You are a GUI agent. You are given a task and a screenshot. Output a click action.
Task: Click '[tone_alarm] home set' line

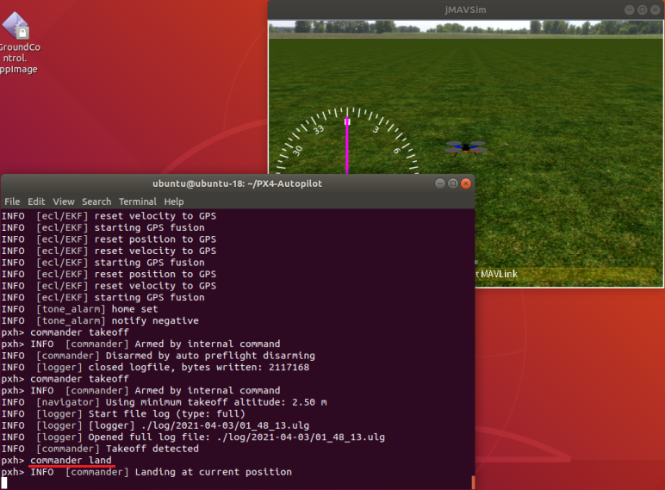coord(80,309)
